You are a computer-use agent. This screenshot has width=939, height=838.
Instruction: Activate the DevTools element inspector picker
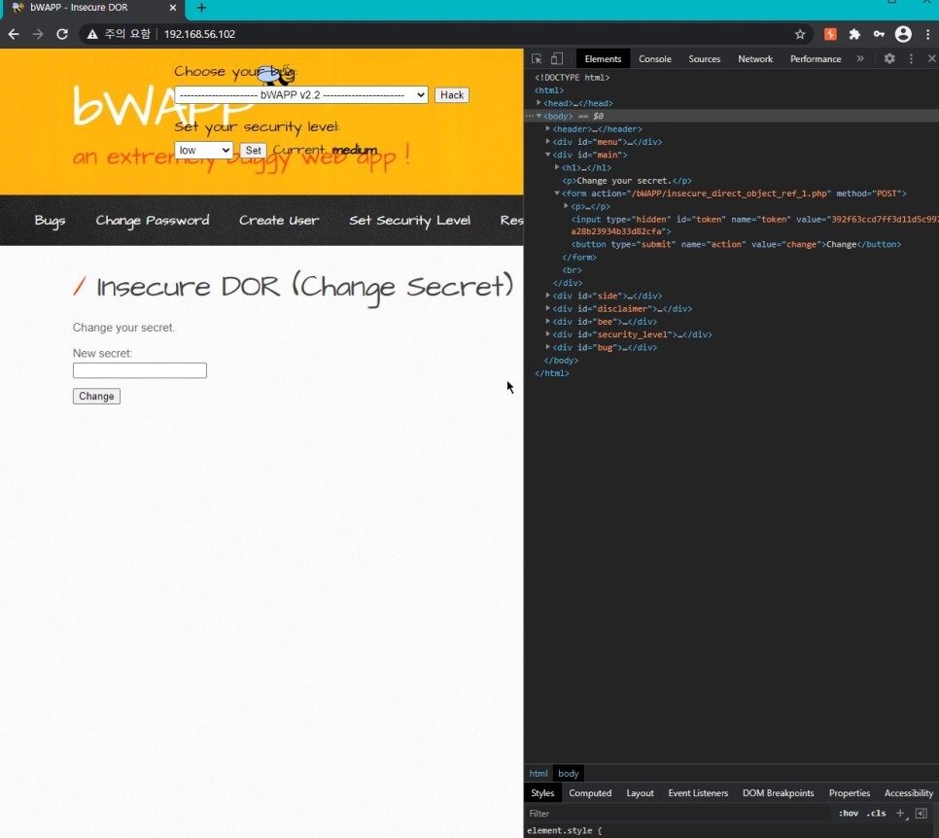tap(537, 58)
